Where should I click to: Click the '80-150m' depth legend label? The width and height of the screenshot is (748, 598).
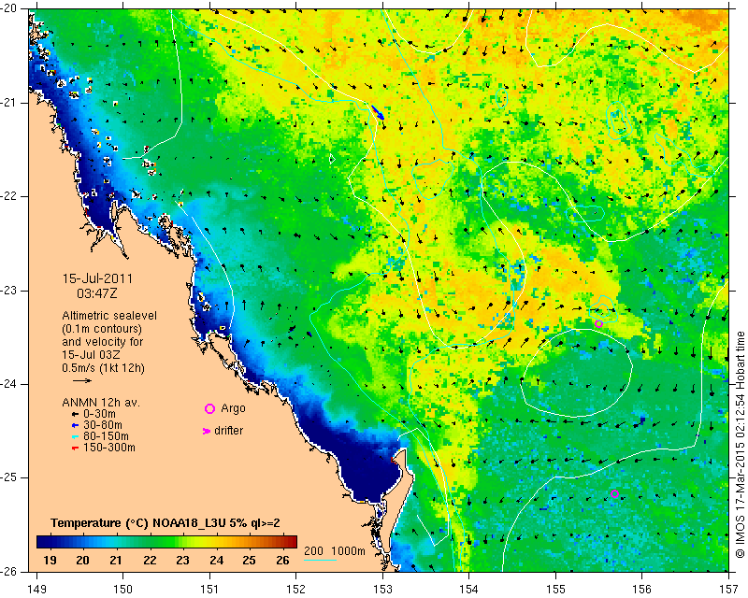tap(106, 436)
